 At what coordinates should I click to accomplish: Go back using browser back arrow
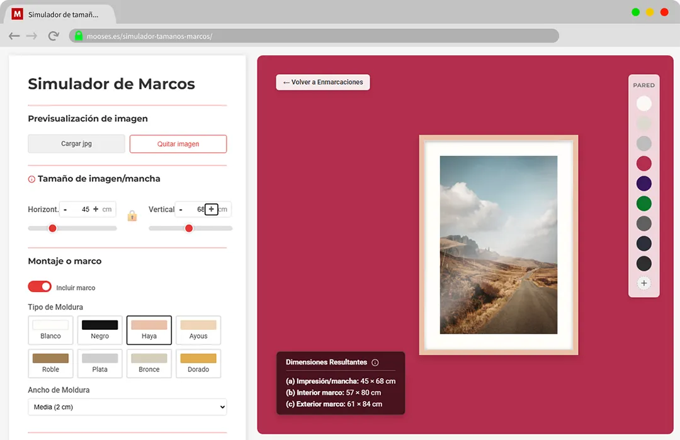[14, 36]
